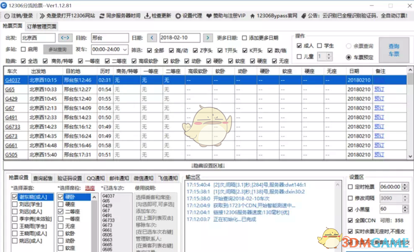Open the QQ通知 tab
The image size is (414, 252).
[96, 178]
